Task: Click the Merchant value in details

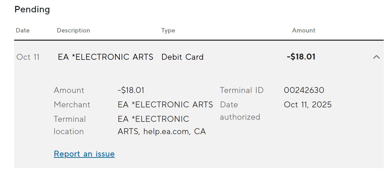Action: coord(165,105)
